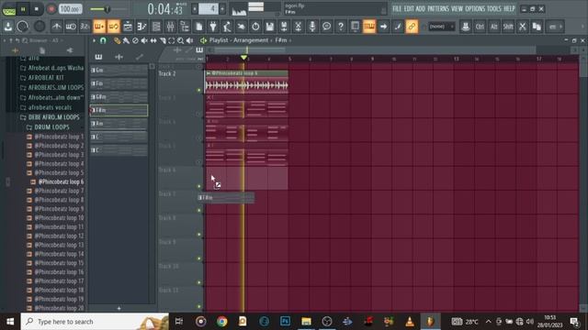Select @Phincobeatz loop 10 sample
Screen dimensions: 588x330
(55, 218)
